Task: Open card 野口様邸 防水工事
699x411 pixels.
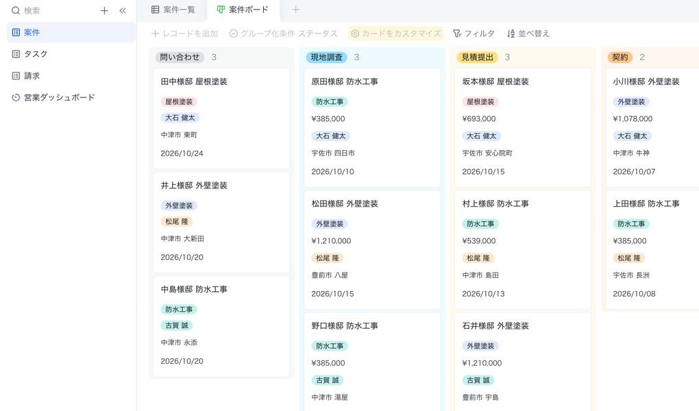Action: (372, 362)
